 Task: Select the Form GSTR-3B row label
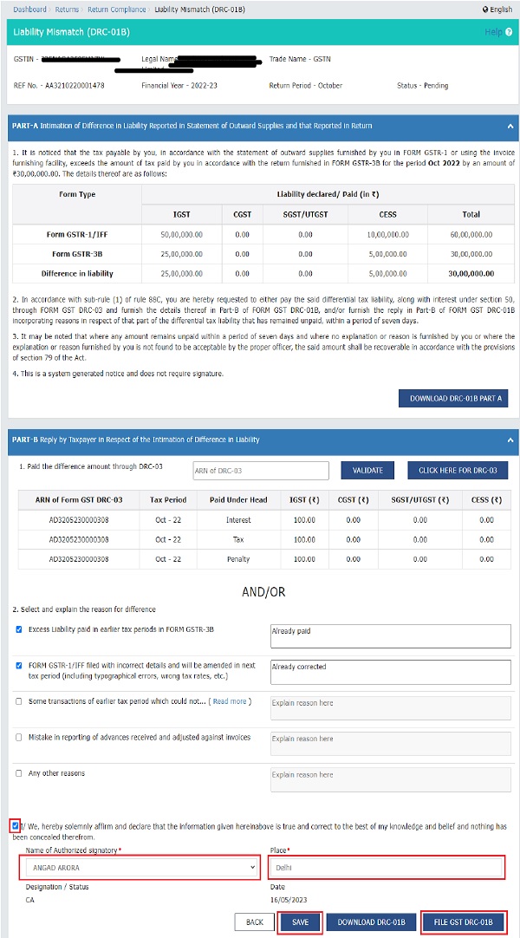coord(77,254)
